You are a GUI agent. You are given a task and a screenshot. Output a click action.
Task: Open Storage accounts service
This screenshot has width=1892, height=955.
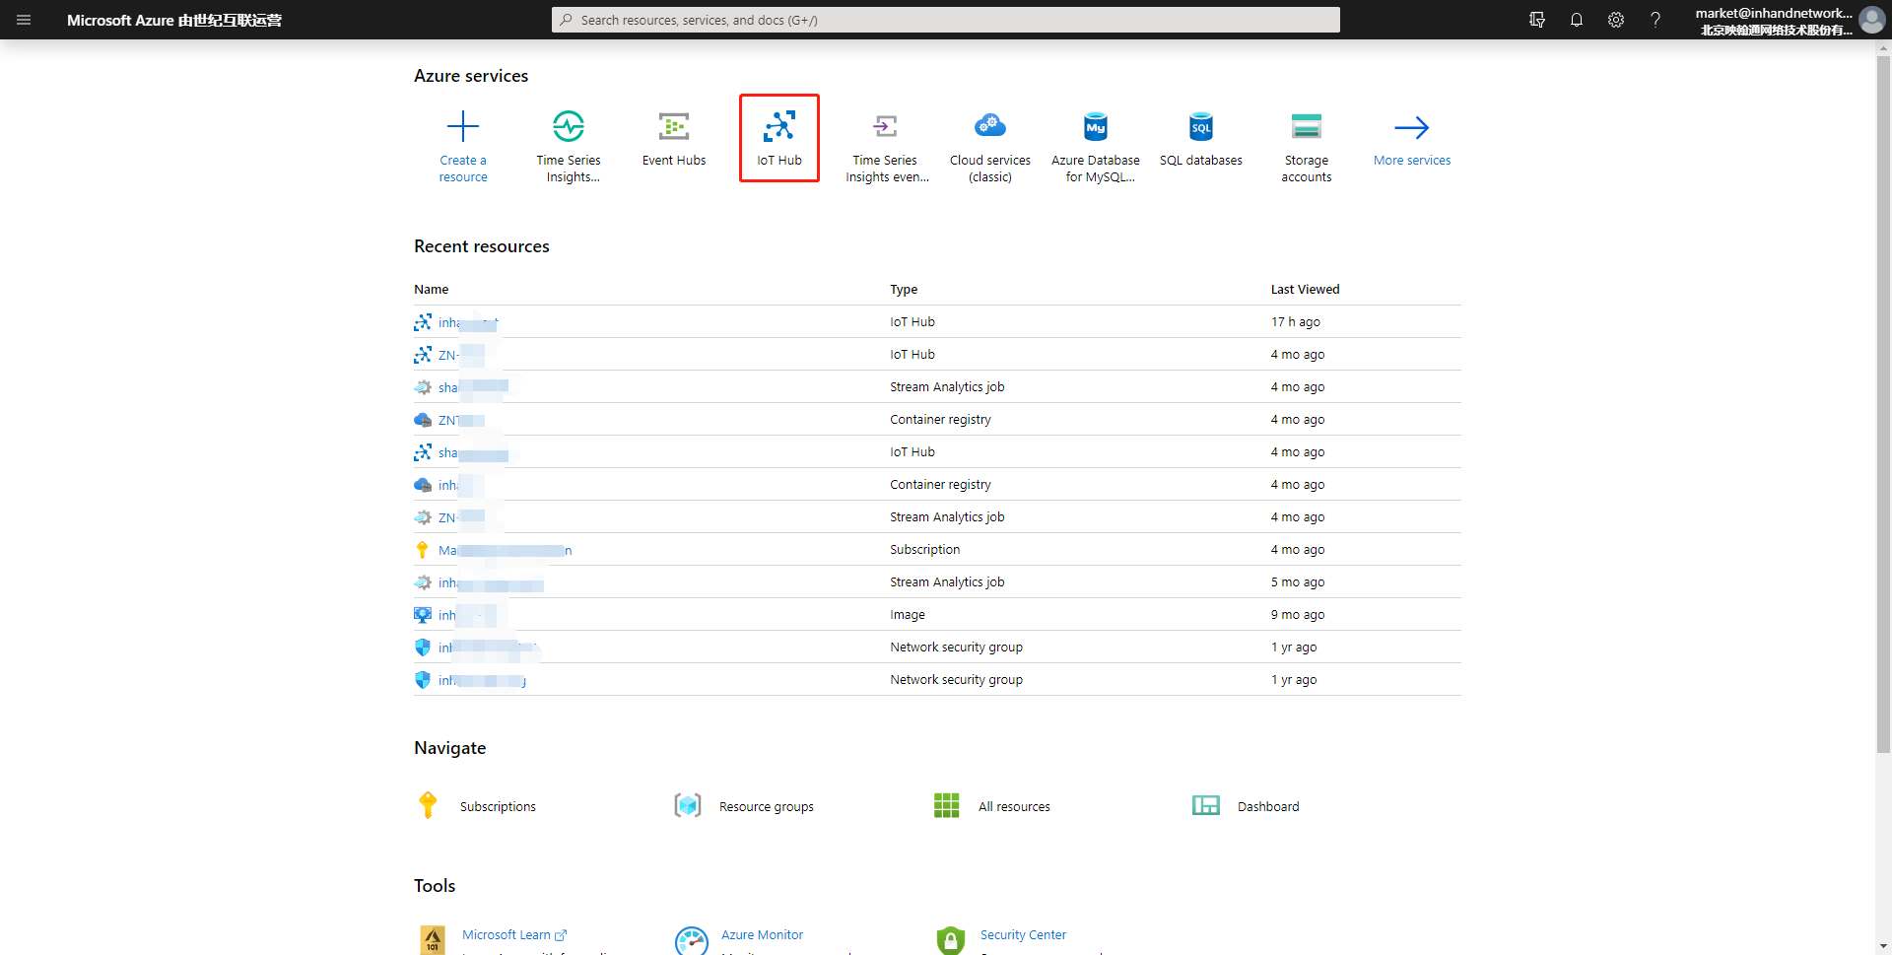pos(1307,144)
